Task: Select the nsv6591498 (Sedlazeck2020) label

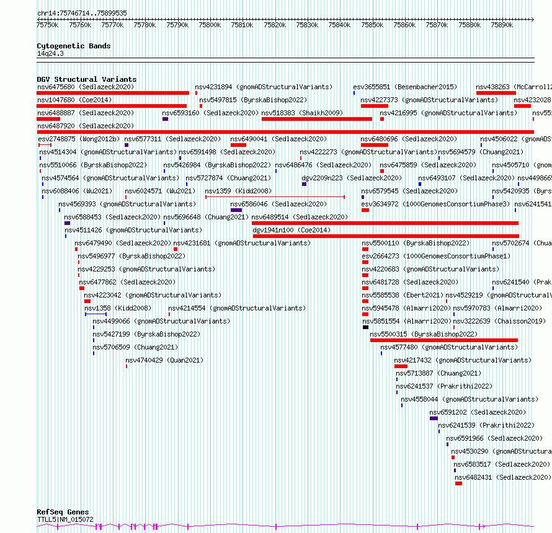Action: pos(227,152)
